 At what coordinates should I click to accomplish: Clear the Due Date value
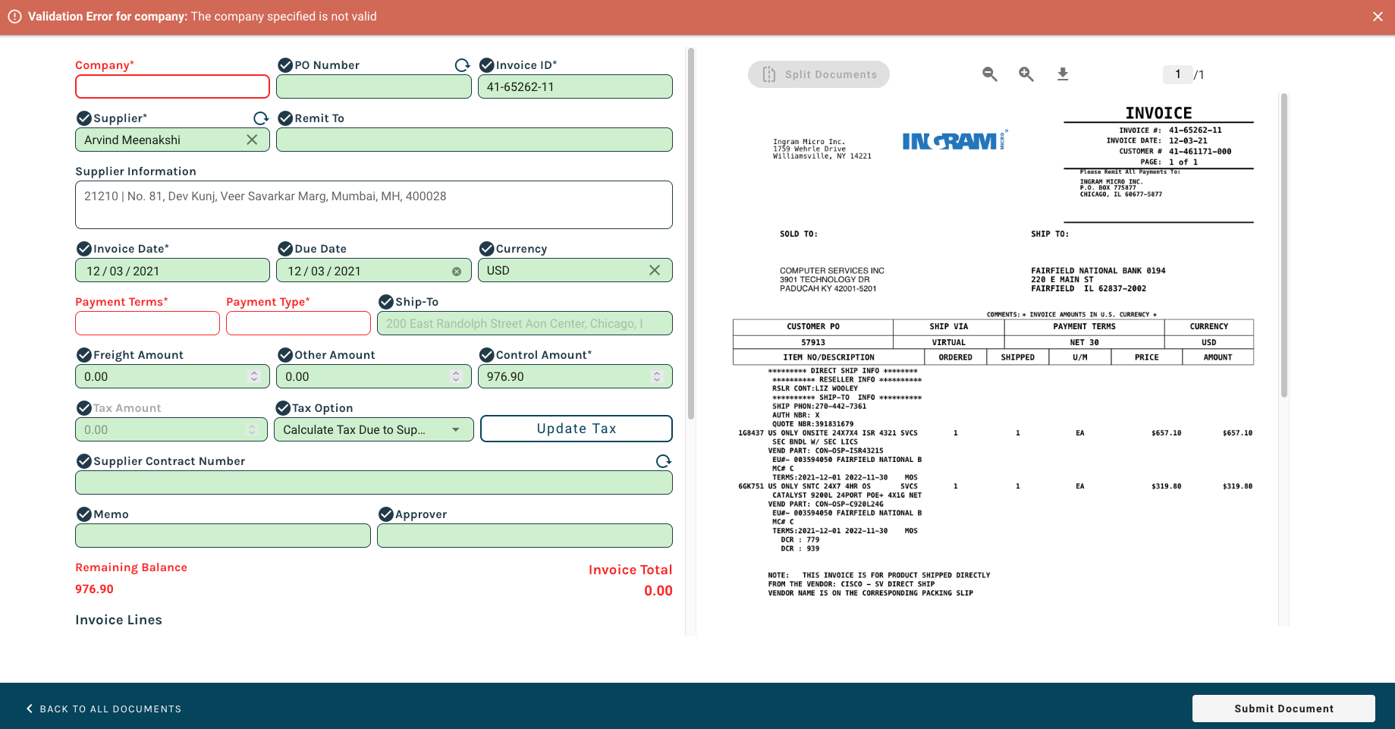tap(457, 272)
